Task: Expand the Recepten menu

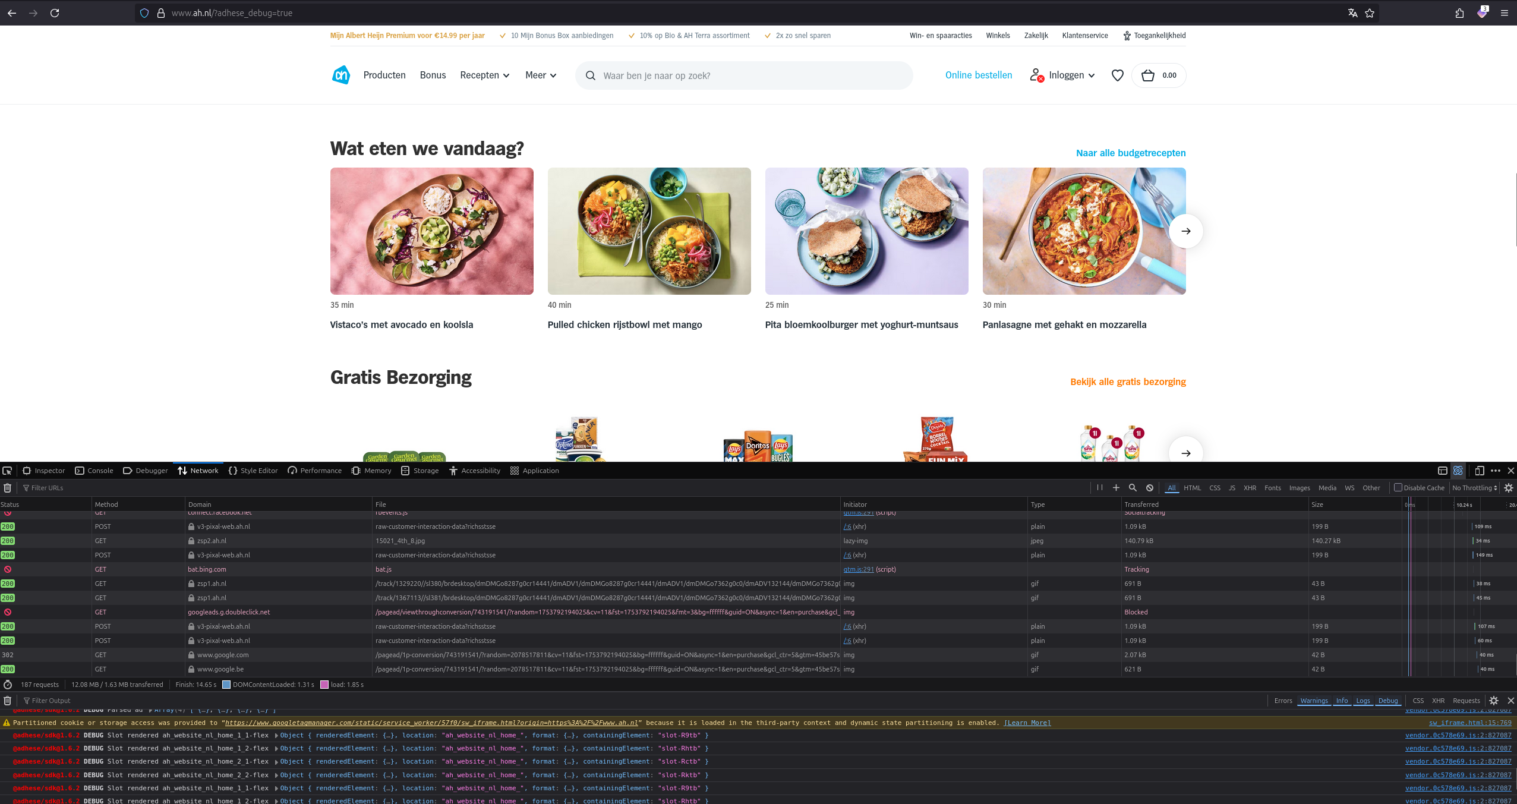Action: pos(484,75)
